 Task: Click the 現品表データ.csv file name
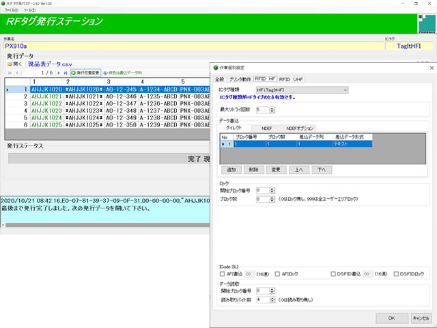tap(50, 64)
